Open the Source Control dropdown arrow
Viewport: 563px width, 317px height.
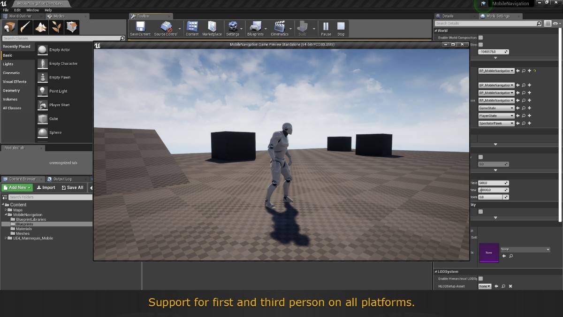pos(180,28)
